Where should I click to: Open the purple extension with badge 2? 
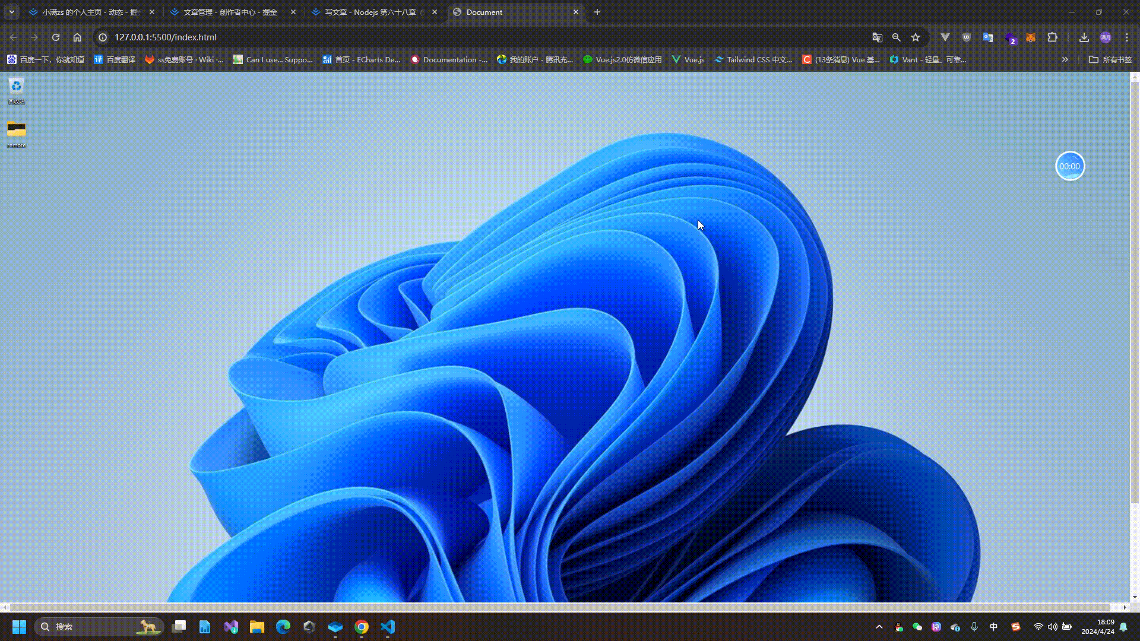pos(1010,38)
